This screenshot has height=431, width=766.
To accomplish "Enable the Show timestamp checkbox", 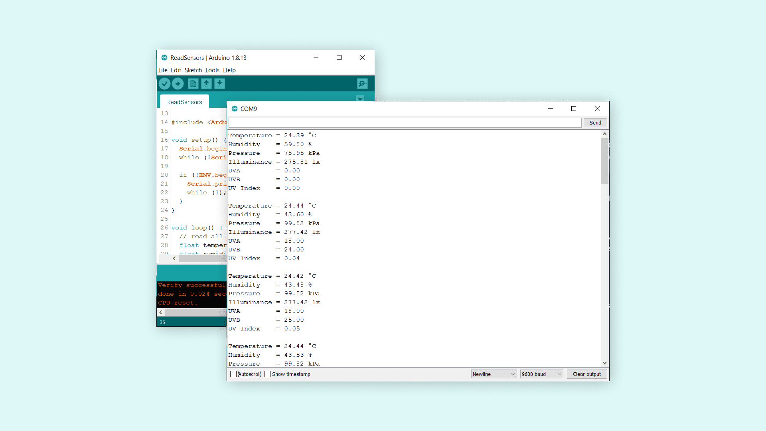I will tap(267, 374).
